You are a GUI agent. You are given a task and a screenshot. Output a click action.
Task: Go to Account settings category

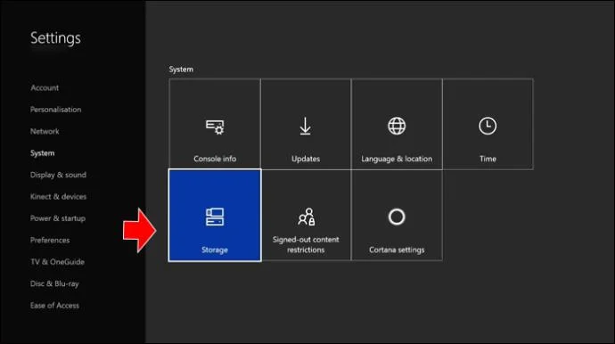[x=45, y=88]
